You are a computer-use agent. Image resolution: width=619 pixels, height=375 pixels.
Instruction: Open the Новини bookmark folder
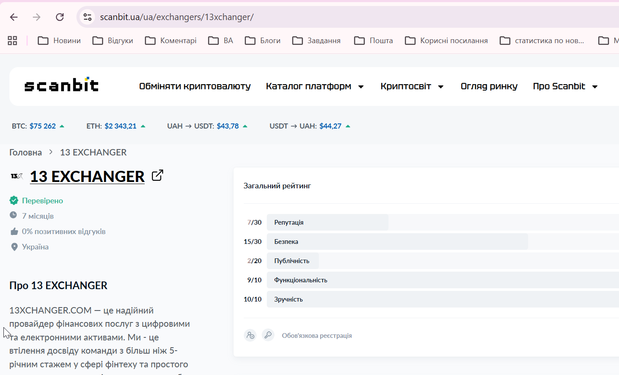(59, 41)
